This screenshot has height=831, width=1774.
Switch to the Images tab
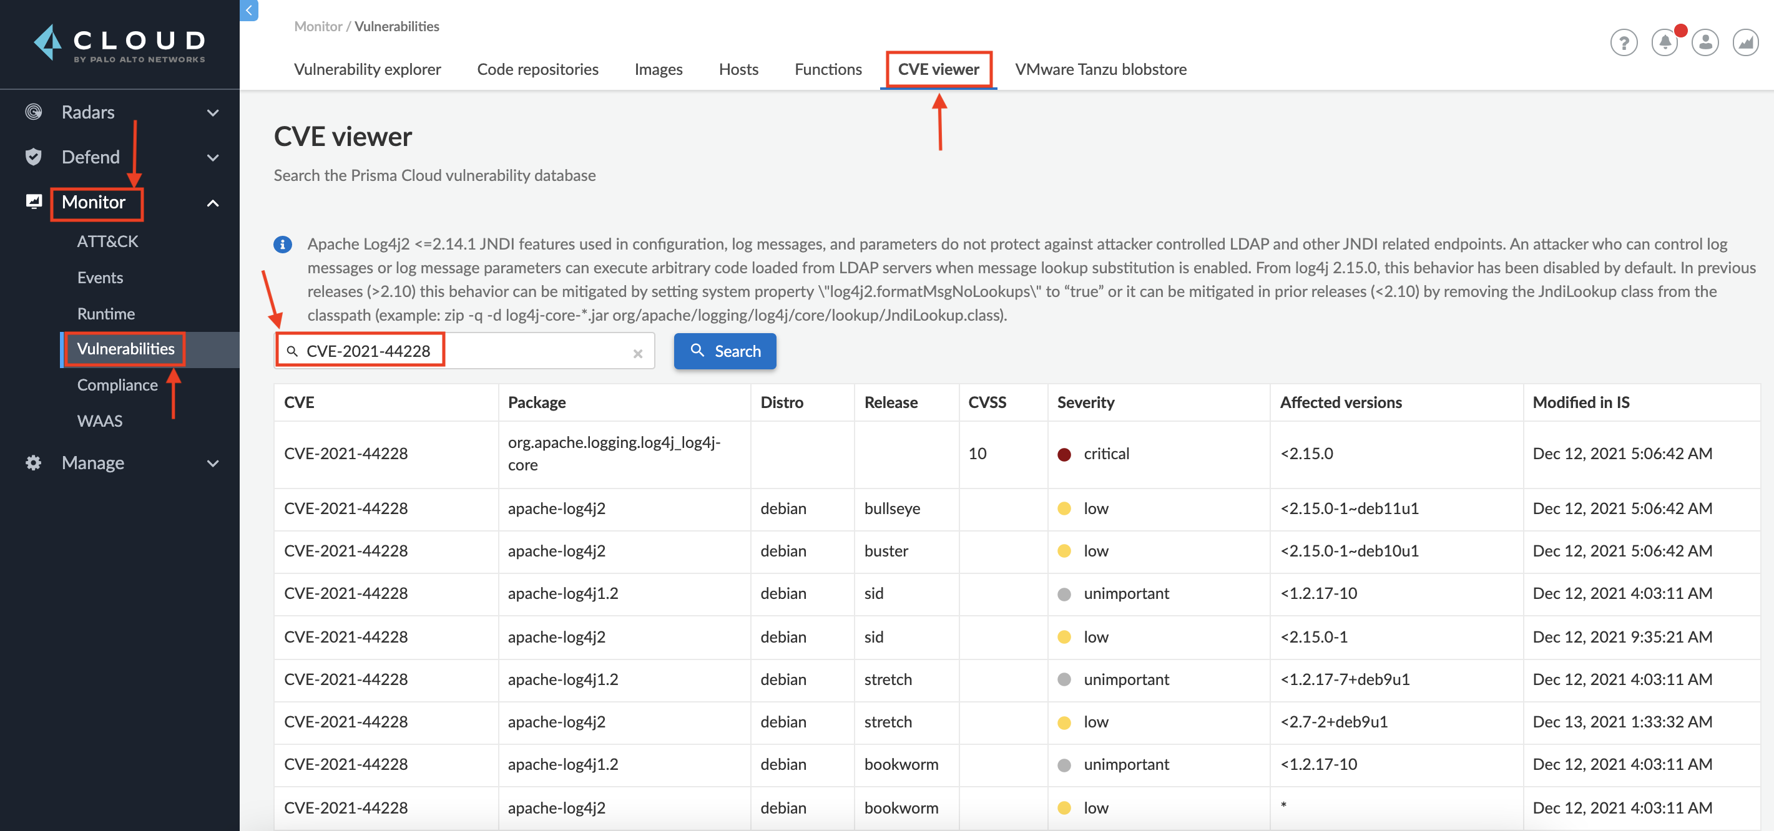point(658,69)
